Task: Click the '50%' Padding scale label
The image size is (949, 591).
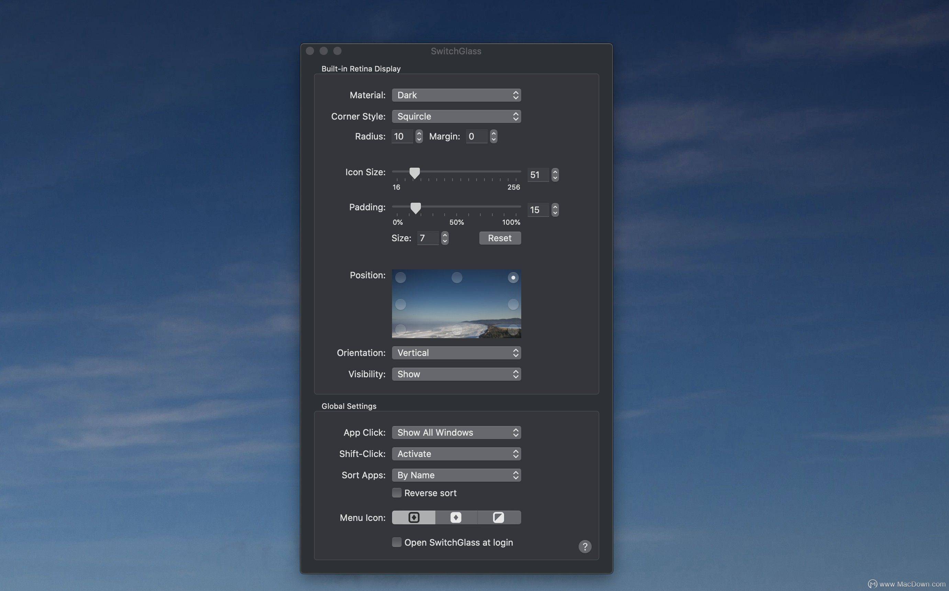Action: click(x=457, y=222)
